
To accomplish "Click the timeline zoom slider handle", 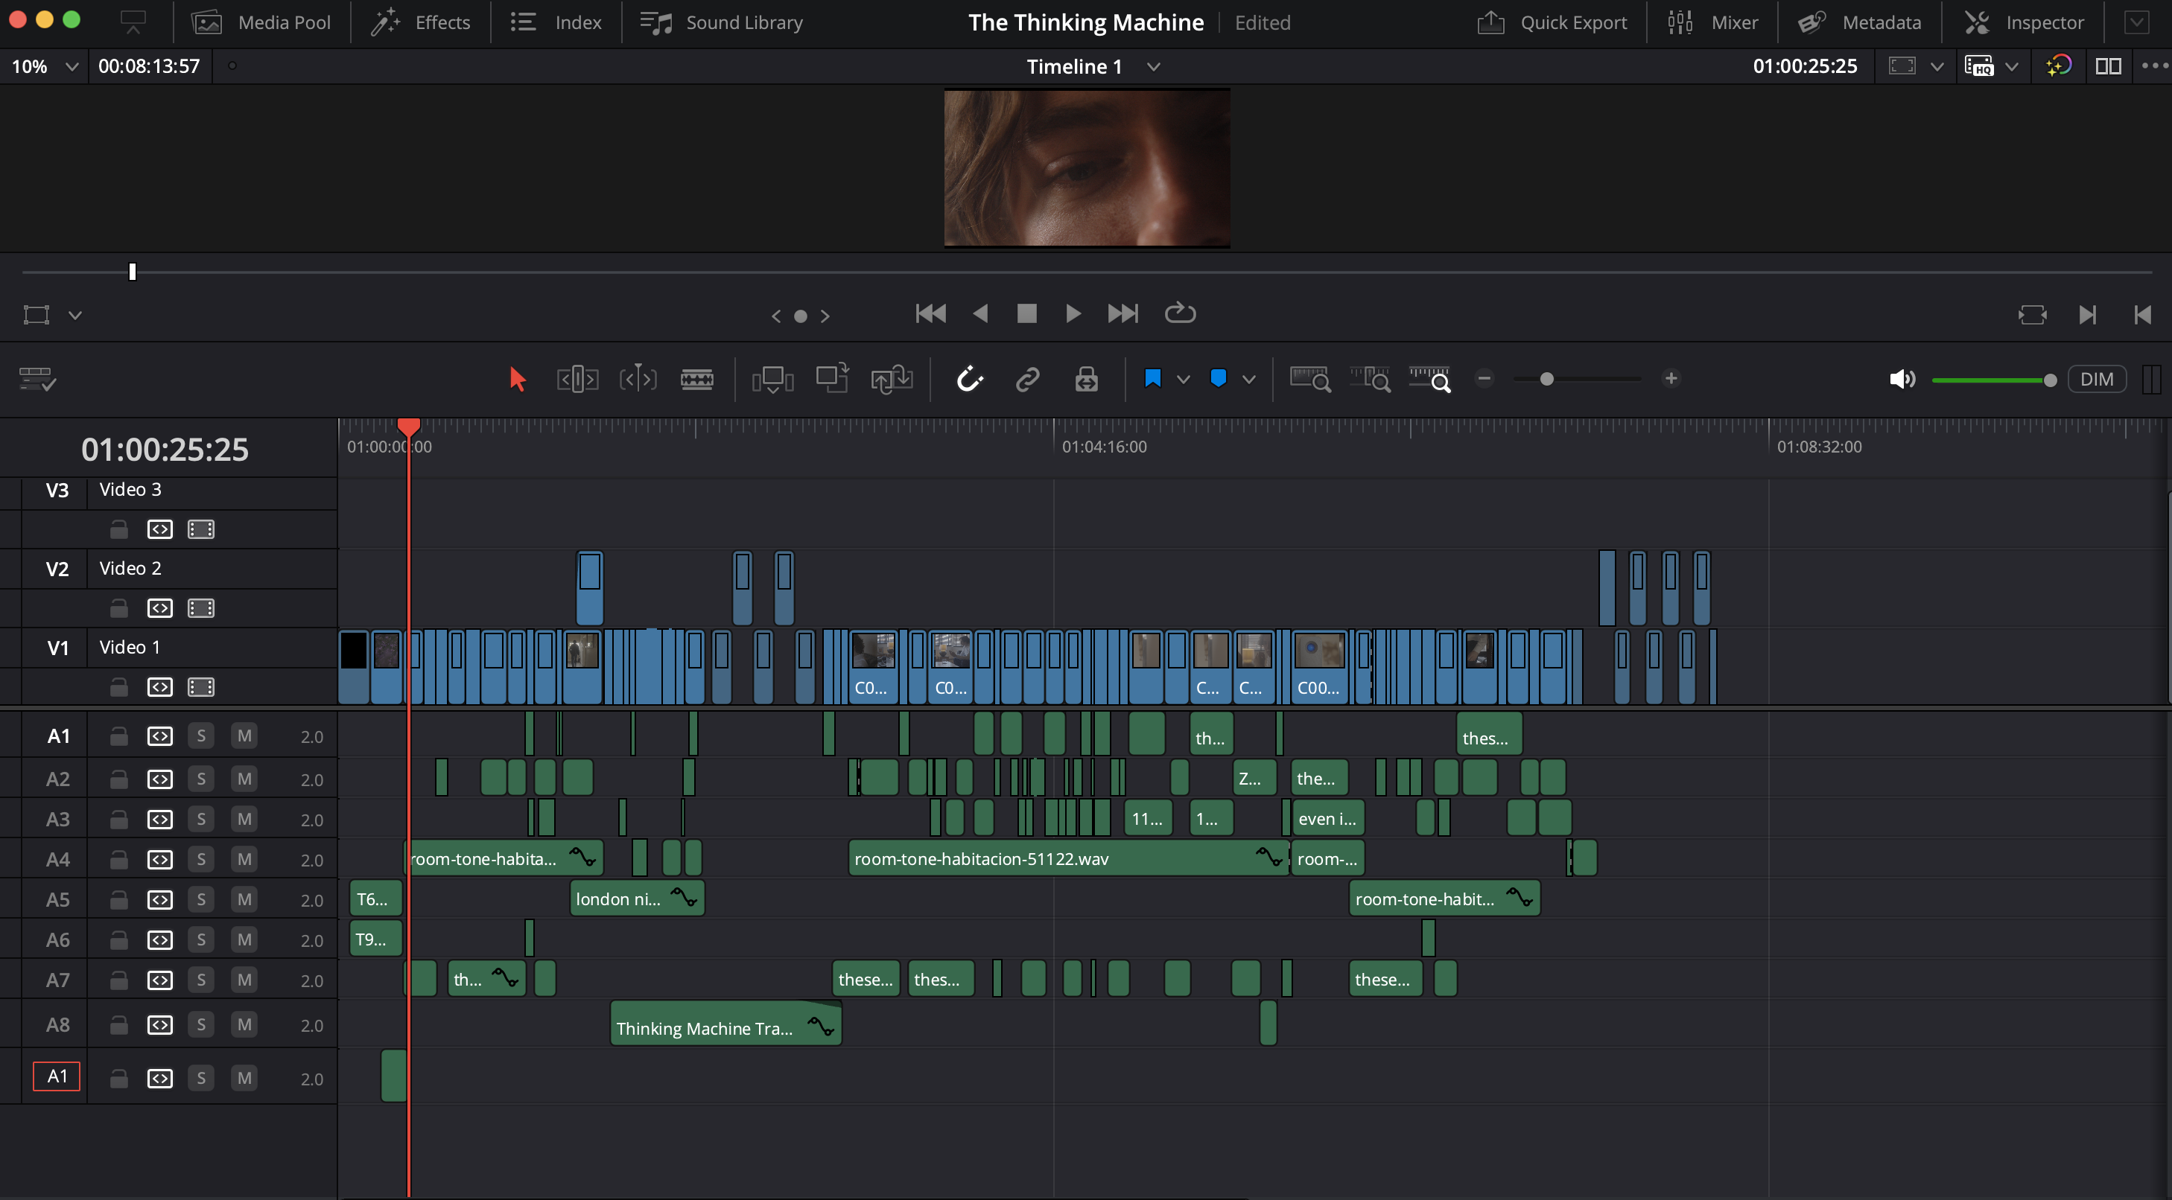I will click(1546, 379).
